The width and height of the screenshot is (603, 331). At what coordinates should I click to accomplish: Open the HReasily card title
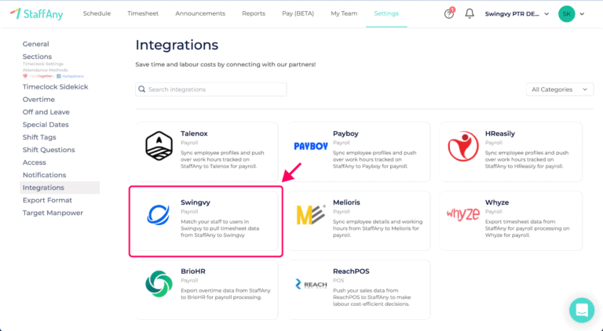point(500,133)
